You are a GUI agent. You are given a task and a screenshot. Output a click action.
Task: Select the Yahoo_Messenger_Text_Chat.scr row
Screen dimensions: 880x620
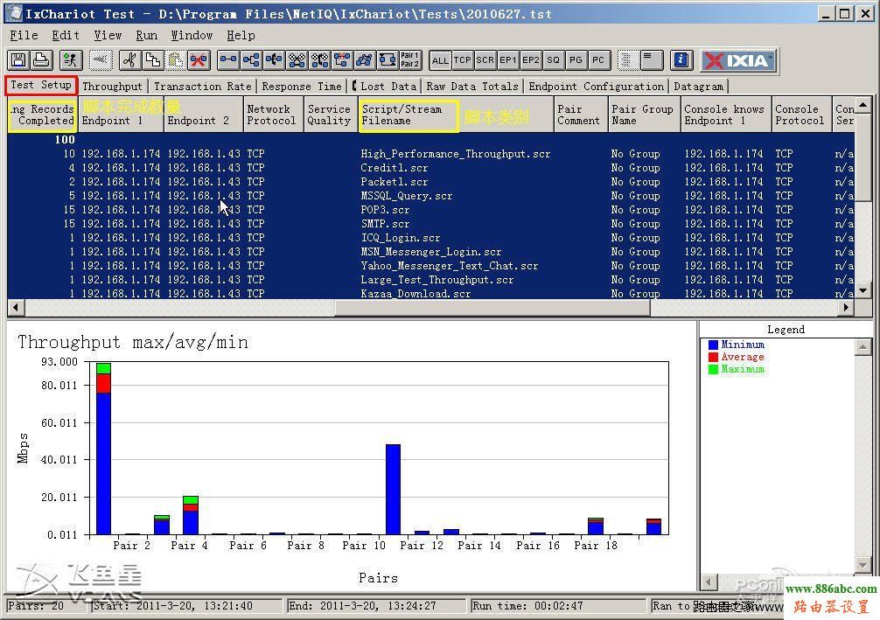(431, 266)
